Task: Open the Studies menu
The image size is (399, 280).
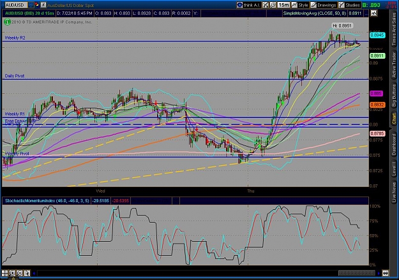Action: point(350,5)
